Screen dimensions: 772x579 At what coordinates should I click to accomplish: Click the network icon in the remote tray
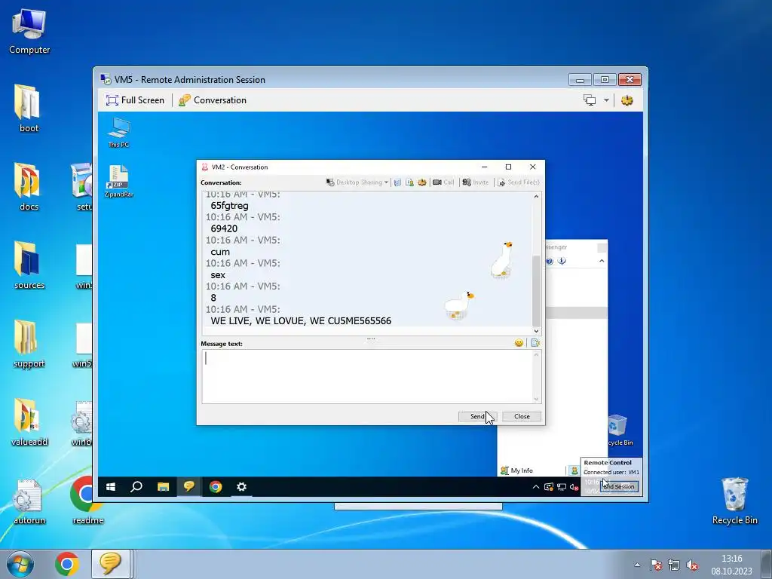(561, 487)
